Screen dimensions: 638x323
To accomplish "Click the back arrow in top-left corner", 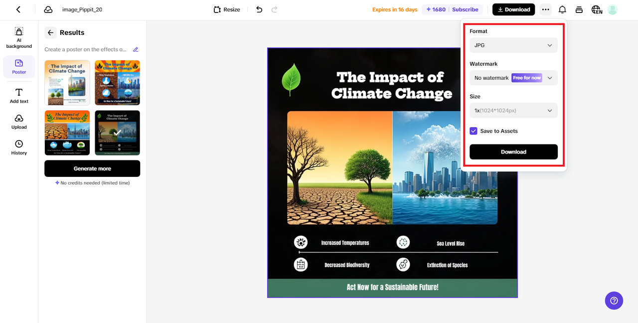I will tap(18, 9).
